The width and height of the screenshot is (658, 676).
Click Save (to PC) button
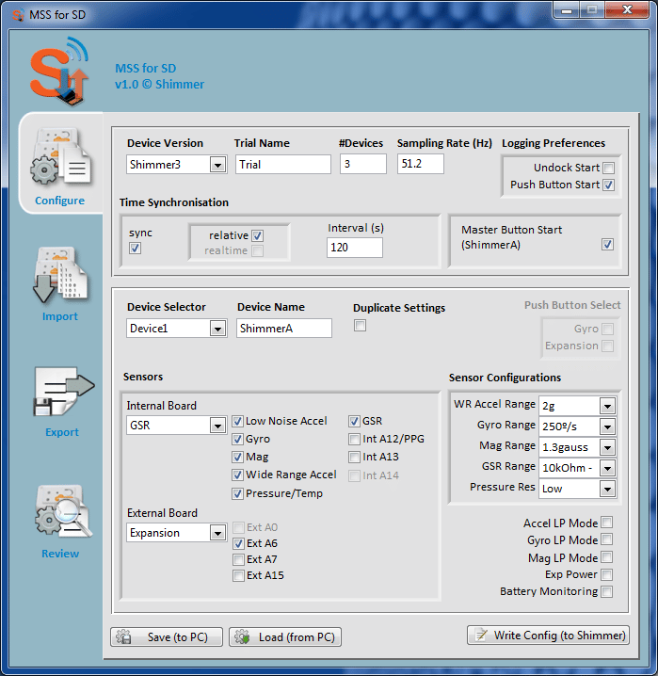click(167, 636)
